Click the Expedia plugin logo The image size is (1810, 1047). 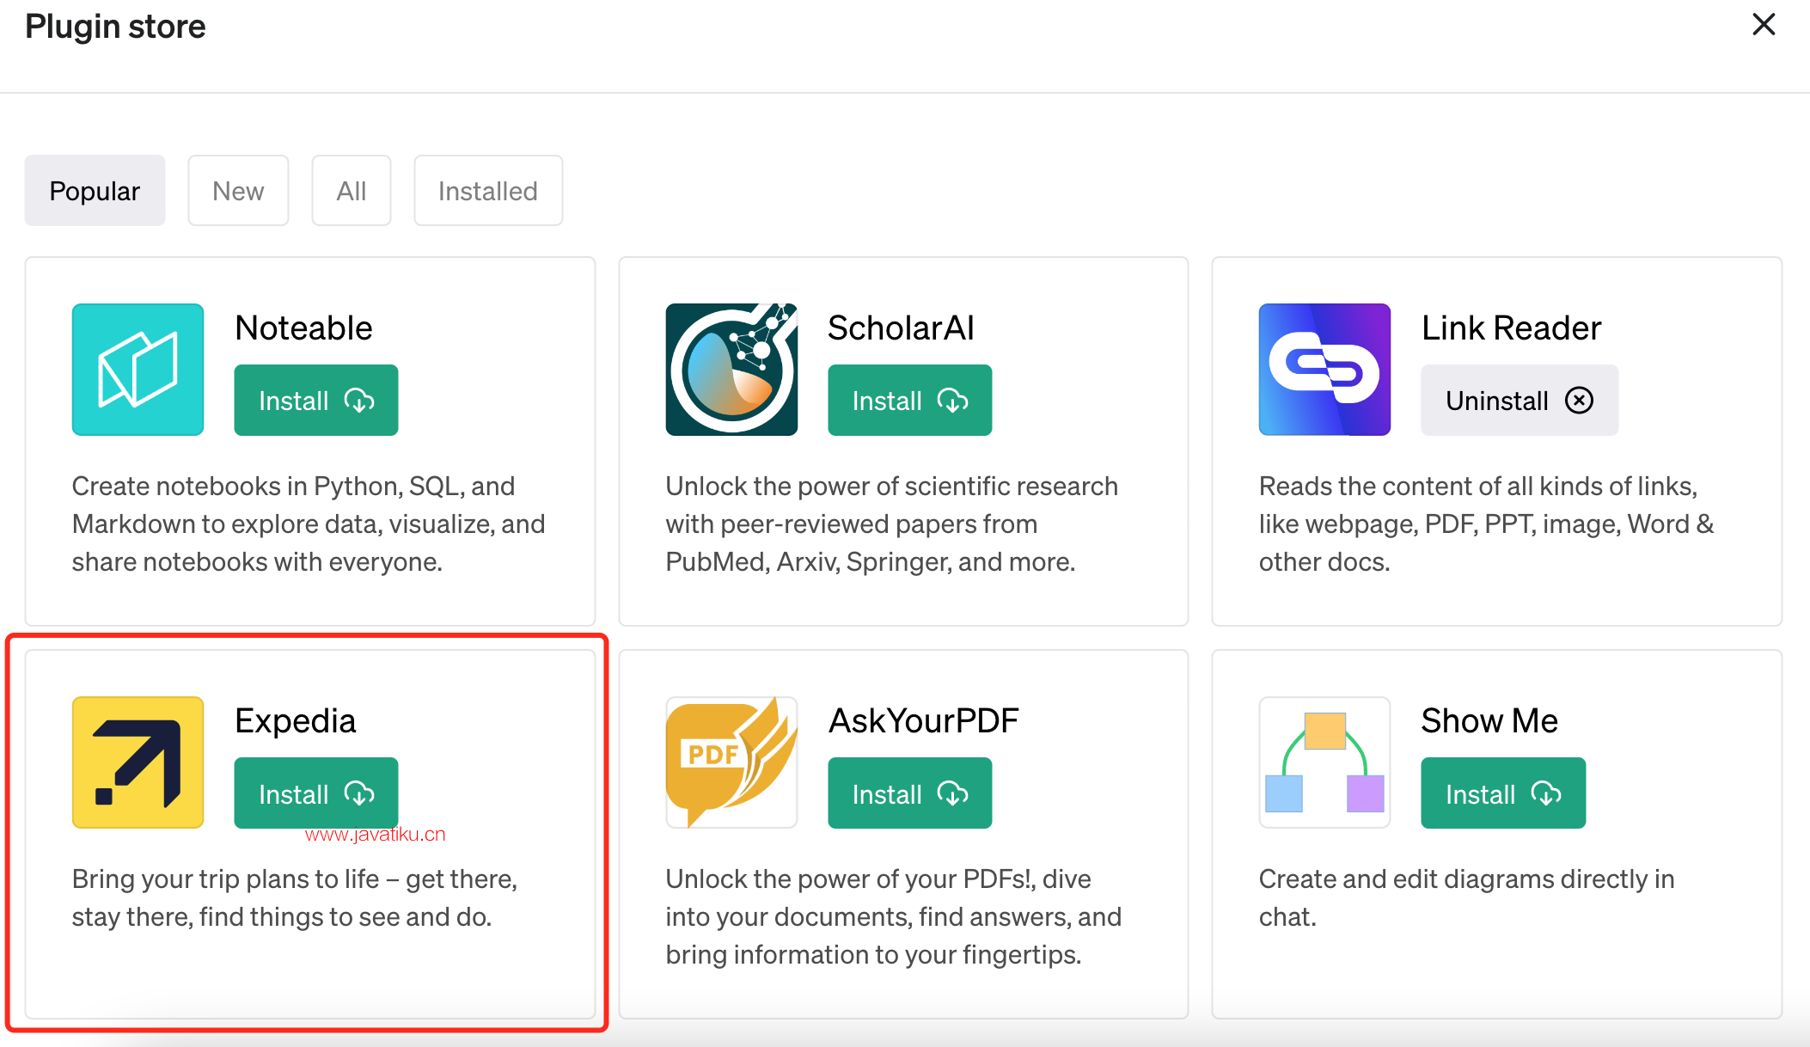point(138,762)
